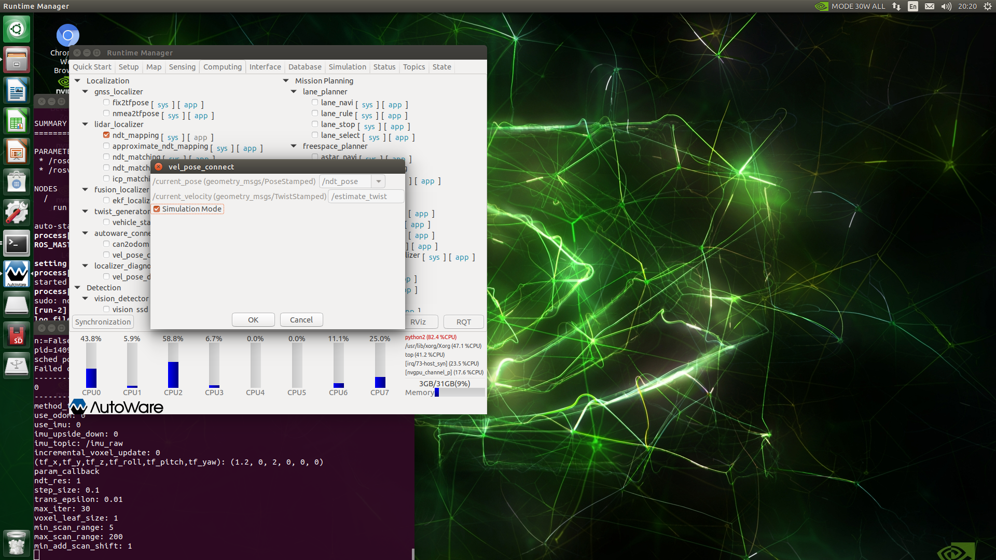This screenshot has width=996, height=560.
Task: Click the clock in the top bar
Action: click(x=967, y=6)
